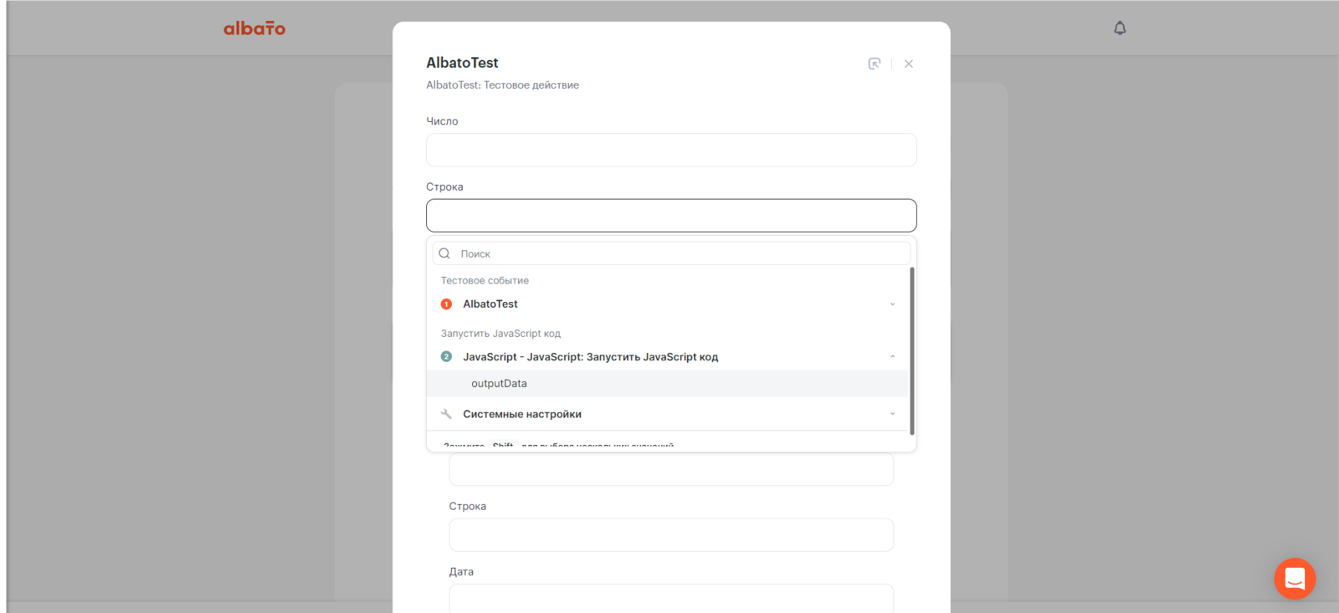Click the pop-out icon in dialog header
Screen dimensions: 1339x613
(875, 64)
